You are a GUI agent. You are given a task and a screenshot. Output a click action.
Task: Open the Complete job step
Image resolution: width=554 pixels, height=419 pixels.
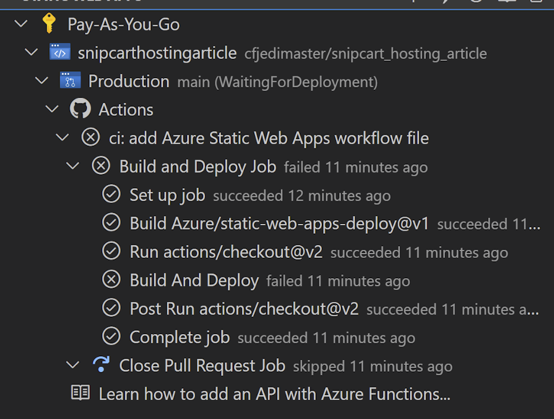point(180,337)
